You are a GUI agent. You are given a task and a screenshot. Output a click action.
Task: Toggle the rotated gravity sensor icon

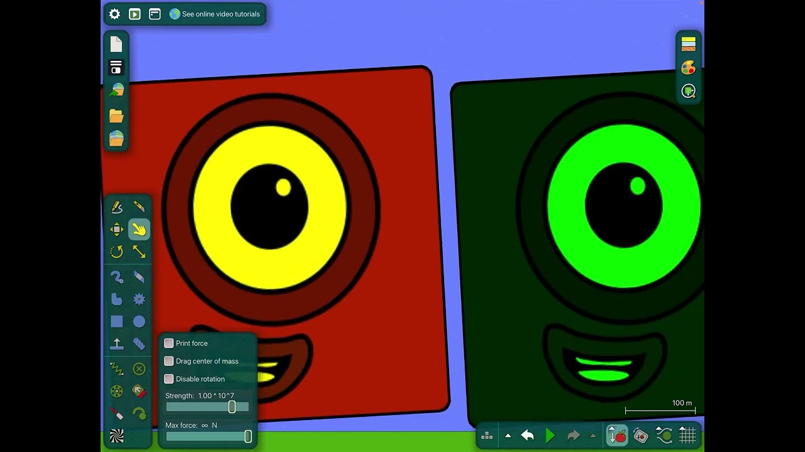pyautogui.click(x=641, y=436)
